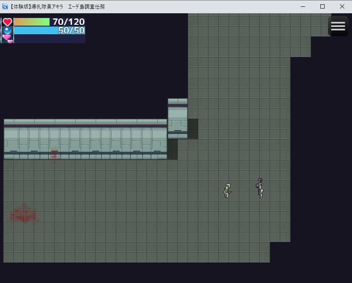Viewport: 352px width, 283px height.
Task: Click the pink double-heart gauge icon
Action: (8, 39)
